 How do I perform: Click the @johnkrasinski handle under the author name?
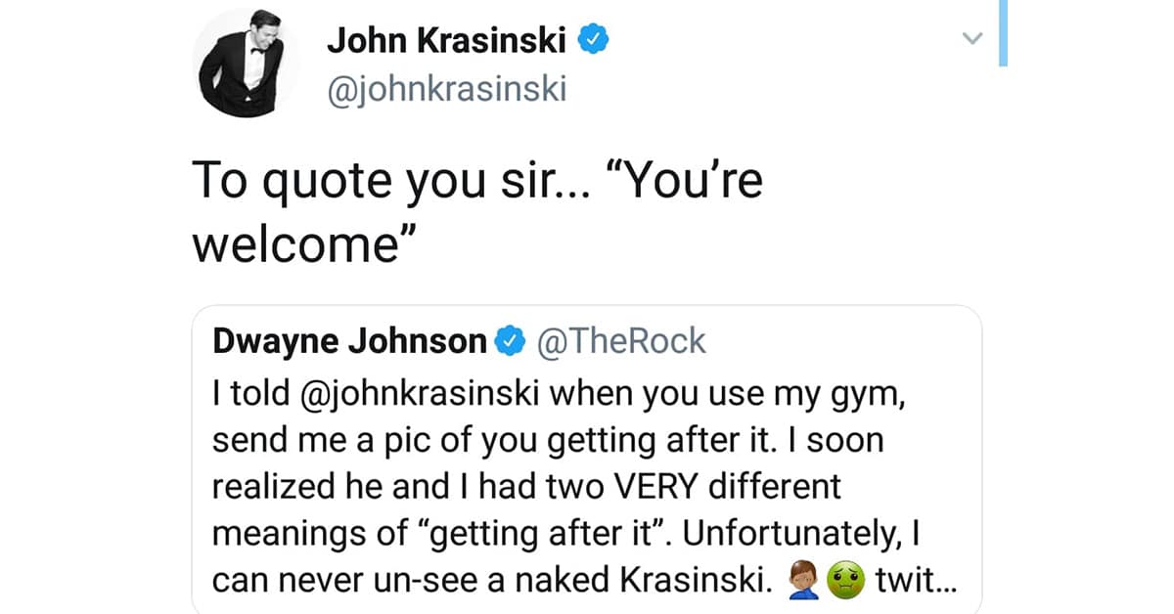pyautogui.click(x=446, y=89)
